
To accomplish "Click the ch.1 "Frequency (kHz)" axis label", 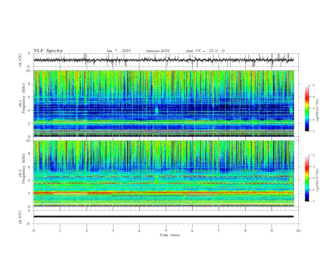I will click(23, 98).
